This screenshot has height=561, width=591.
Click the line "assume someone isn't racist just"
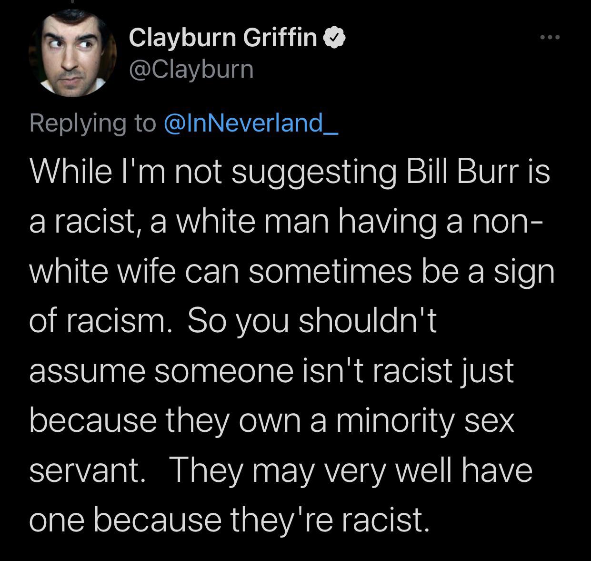[x=271, y=372]
